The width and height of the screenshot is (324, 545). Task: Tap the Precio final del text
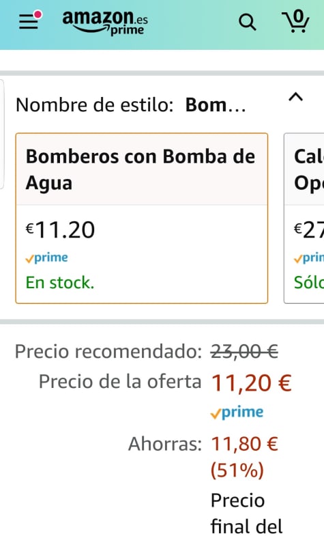point(247,514)
